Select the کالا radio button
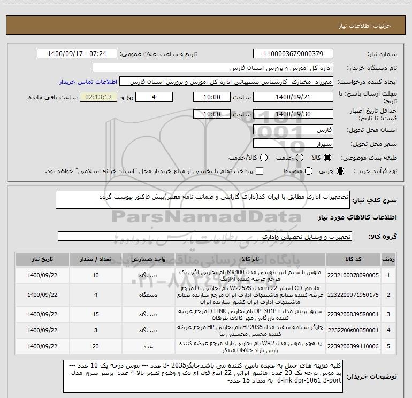The width and height of the screenshot is (412, 398). pyautogui.click(x=327, y=158)
